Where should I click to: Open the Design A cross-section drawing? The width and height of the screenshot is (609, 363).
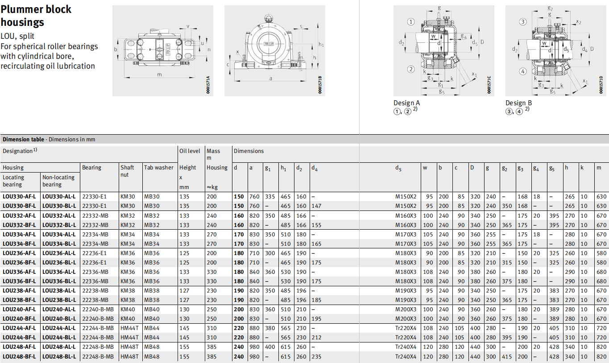click(444, 50)
